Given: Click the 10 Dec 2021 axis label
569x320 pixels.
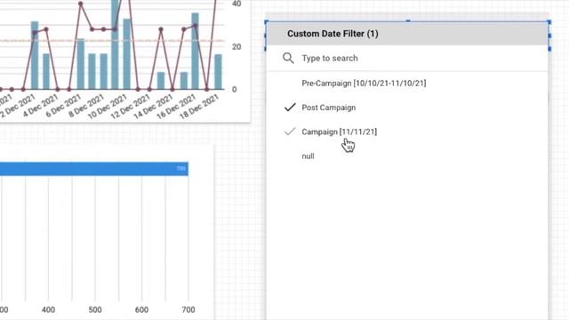Looking at the screenshot, I should [x=108, y=107].
